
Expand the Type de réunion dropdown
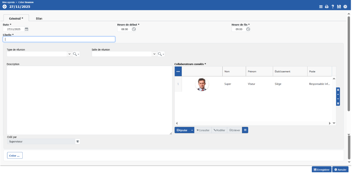coord(69,54)
